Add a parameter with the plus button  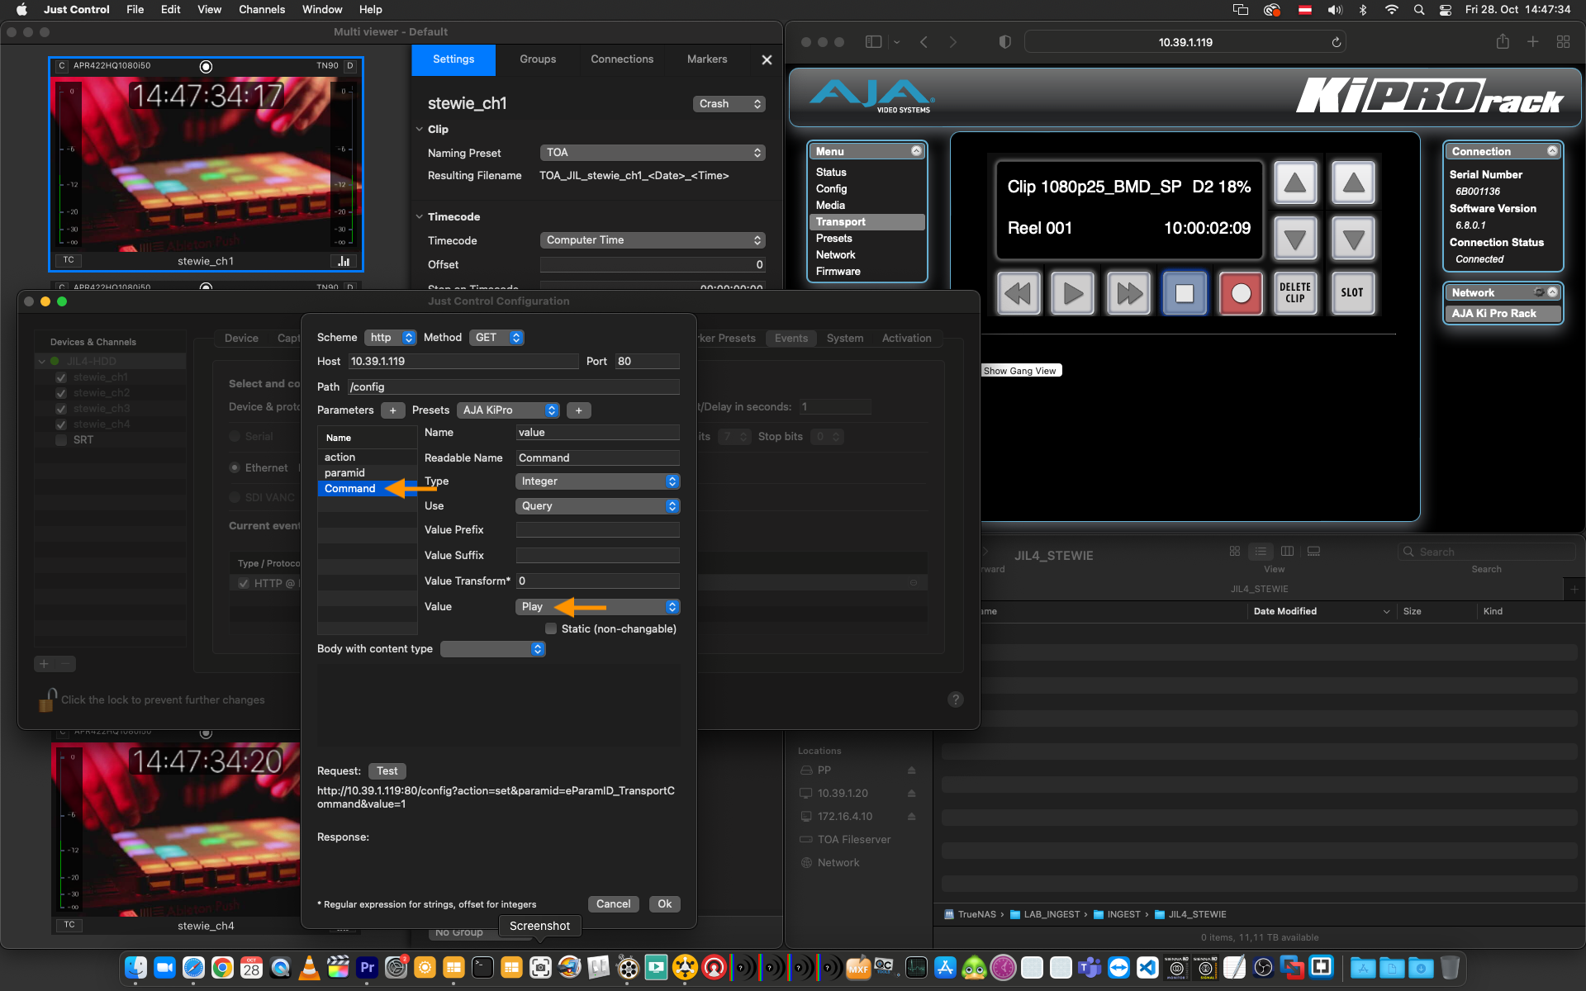click(392, 410)
